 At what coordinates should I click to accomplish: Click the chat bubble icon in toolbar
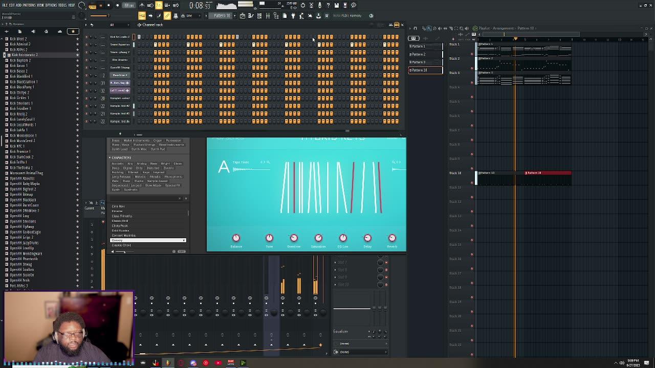[x=354, y=5]
